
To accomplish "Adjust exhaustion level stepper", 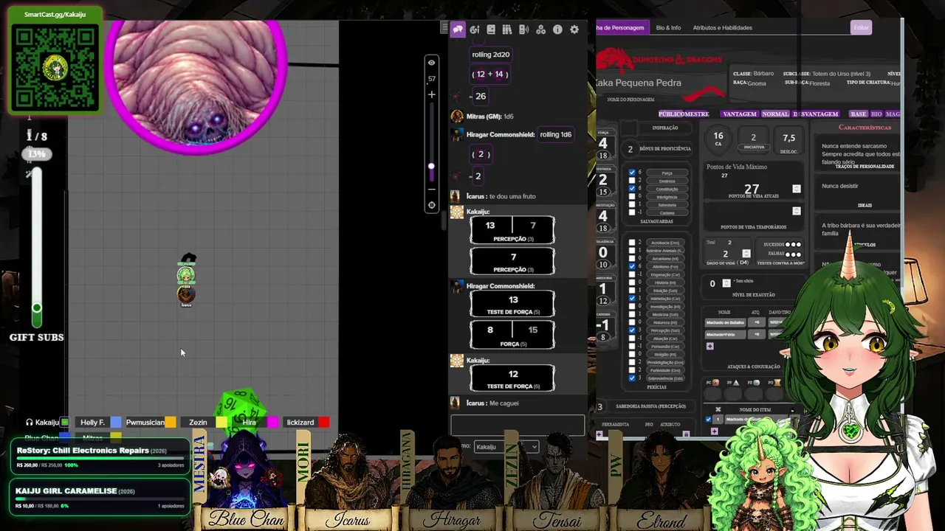I will (726, 283).
